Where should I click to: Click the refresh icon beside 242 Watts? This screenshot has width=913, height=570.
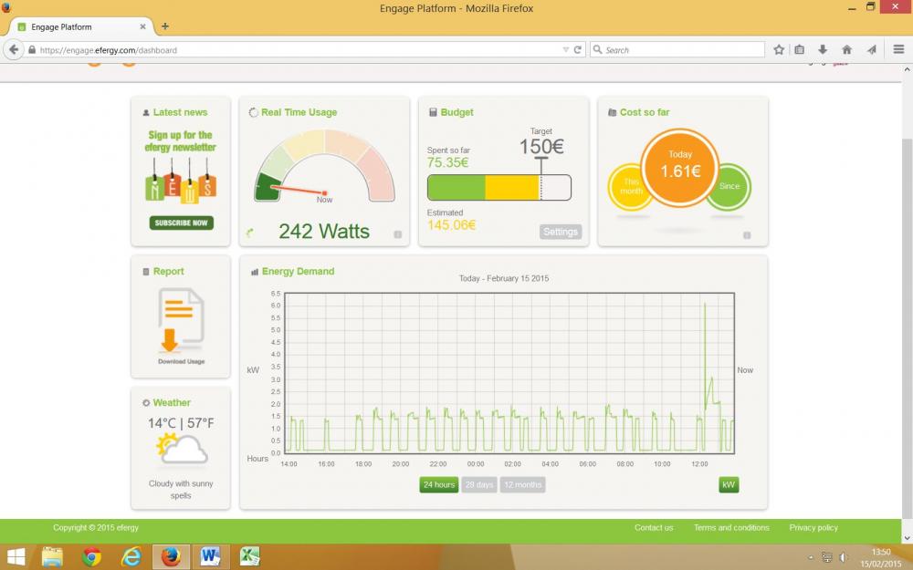(250, 233)
